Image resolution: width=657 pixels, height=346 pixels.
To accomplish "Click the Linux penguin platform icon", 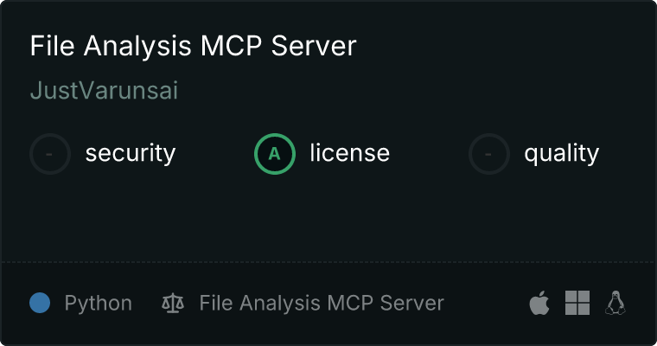I will [x=616, y=303].
